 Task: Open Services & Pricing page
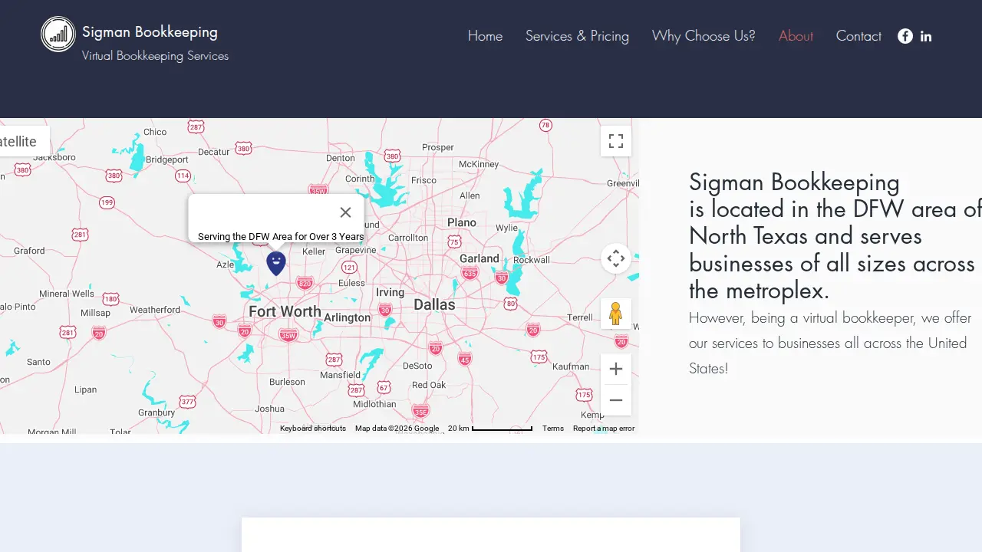pyautogui.click(x=577, y=36)
